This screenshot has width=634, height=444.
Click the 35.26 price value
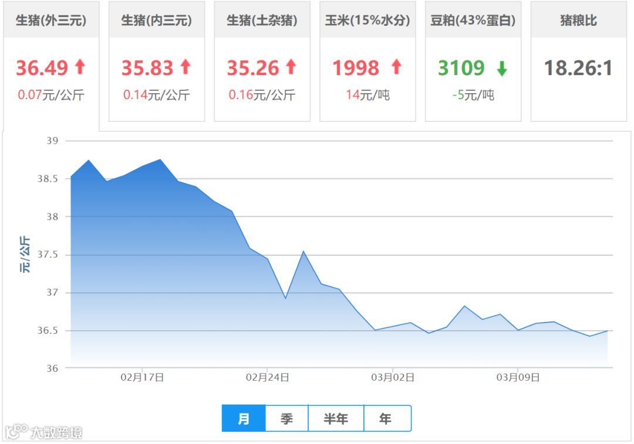click(x=253, y=68)
